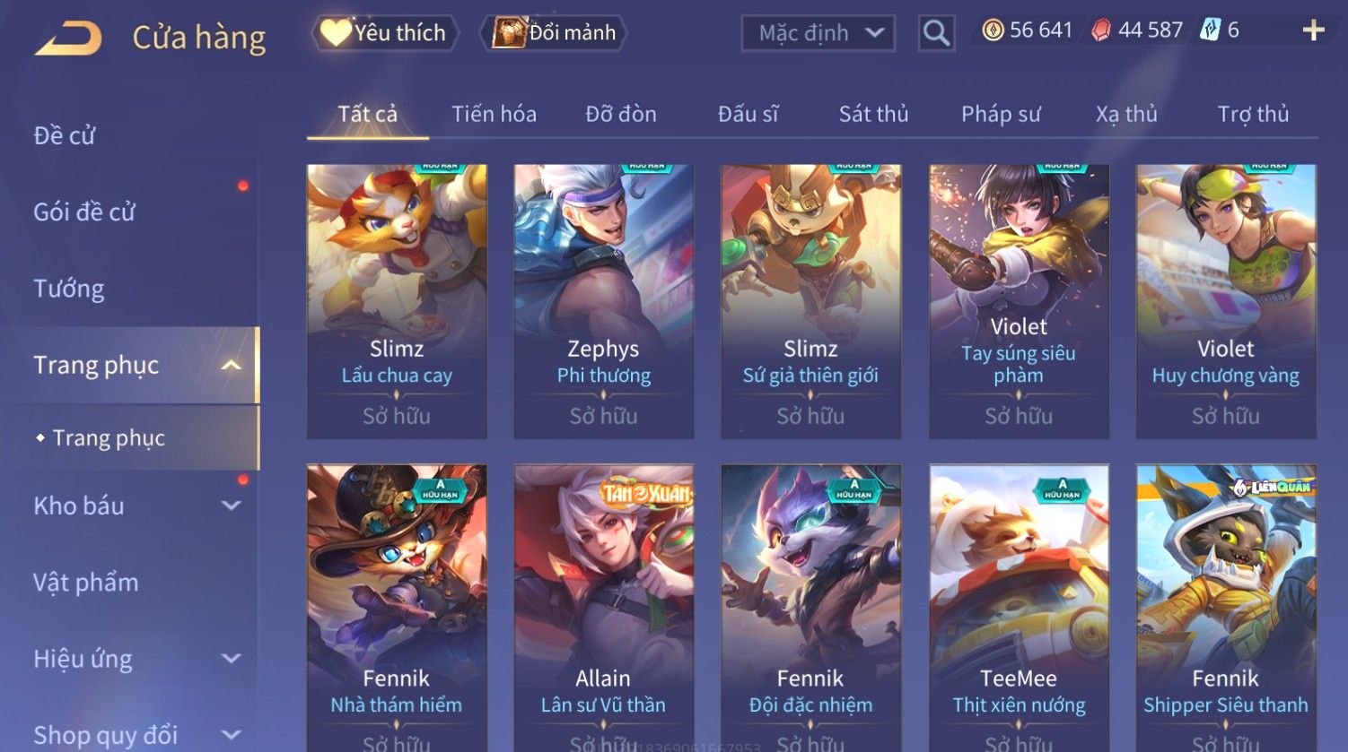Select the Tiến hóa tab
The height and width of the screenshot is (752, 1348).
[x=494, y=114]
